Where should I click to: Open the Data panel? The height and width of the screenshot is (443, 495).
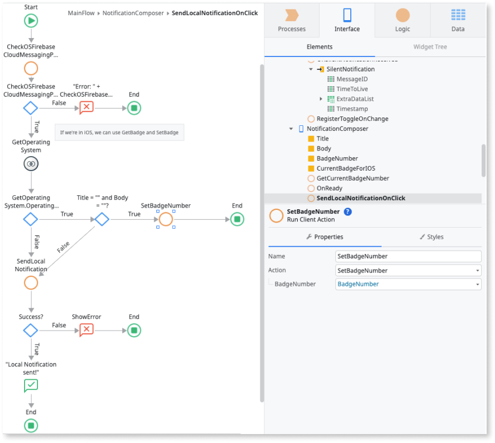pos(458,21)
